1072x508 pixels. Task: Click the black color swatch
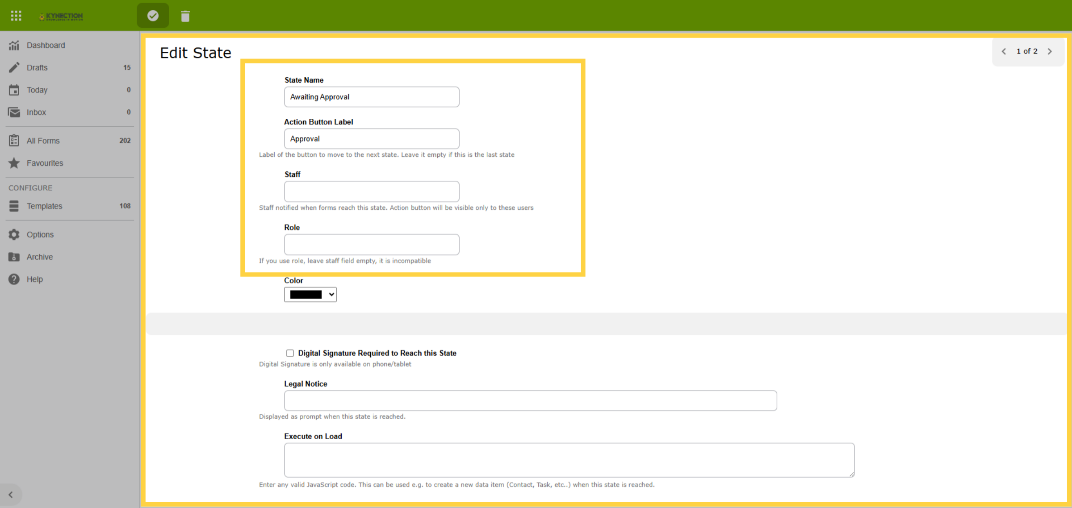(x=306, y=295)
